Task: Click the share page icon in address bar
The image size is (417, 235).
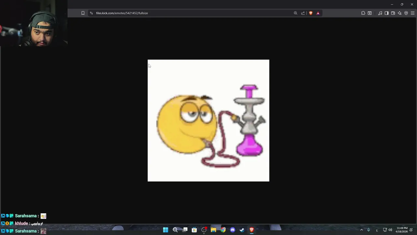Action: 303,13
